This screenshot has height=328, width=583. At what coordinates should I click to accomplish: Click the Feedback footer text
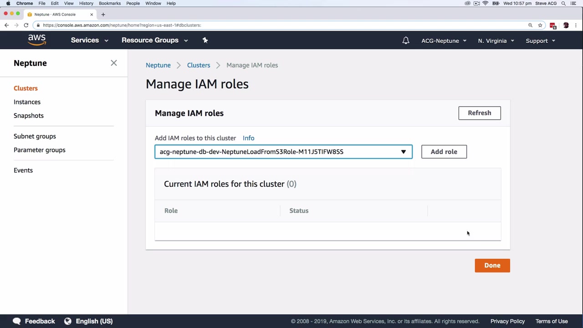pos(40,321)
